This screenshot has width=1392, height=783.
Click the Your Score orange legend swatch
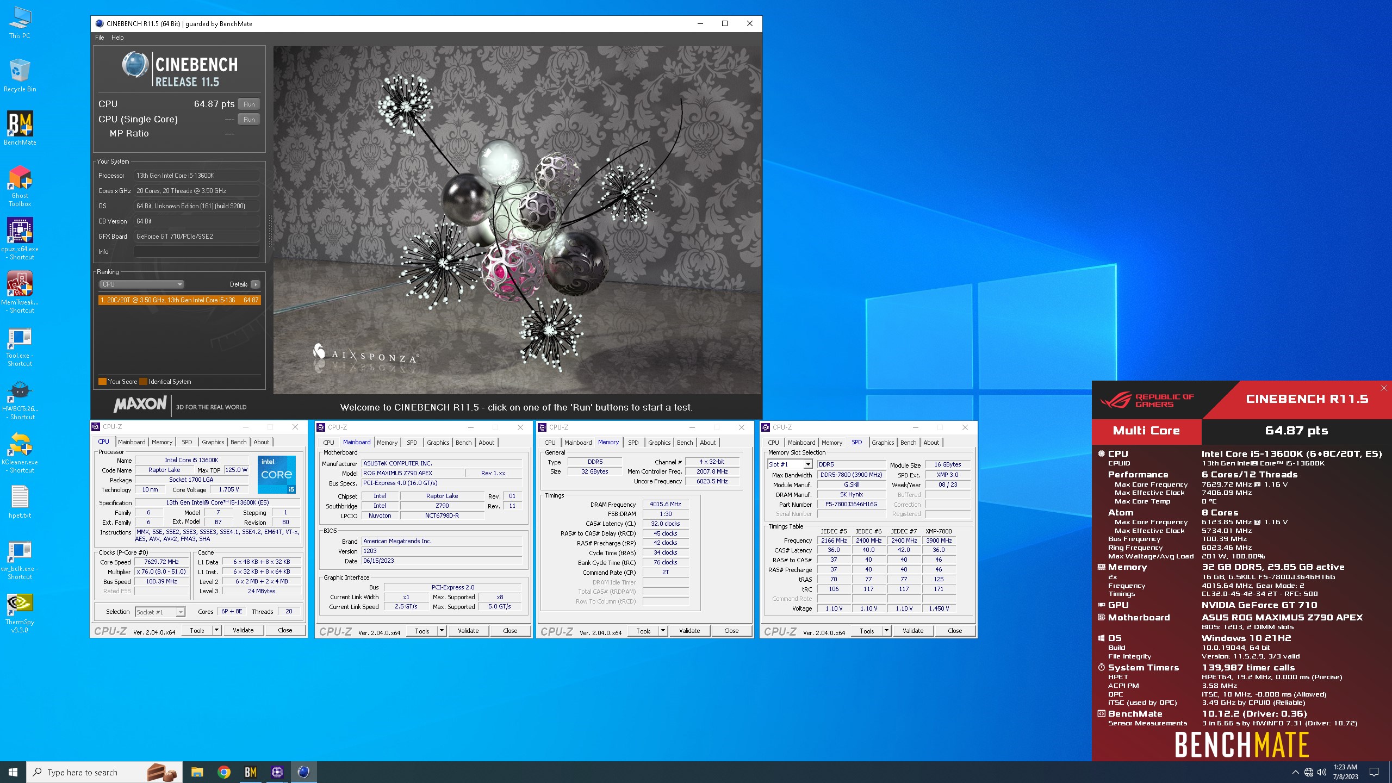coord(102,382)
